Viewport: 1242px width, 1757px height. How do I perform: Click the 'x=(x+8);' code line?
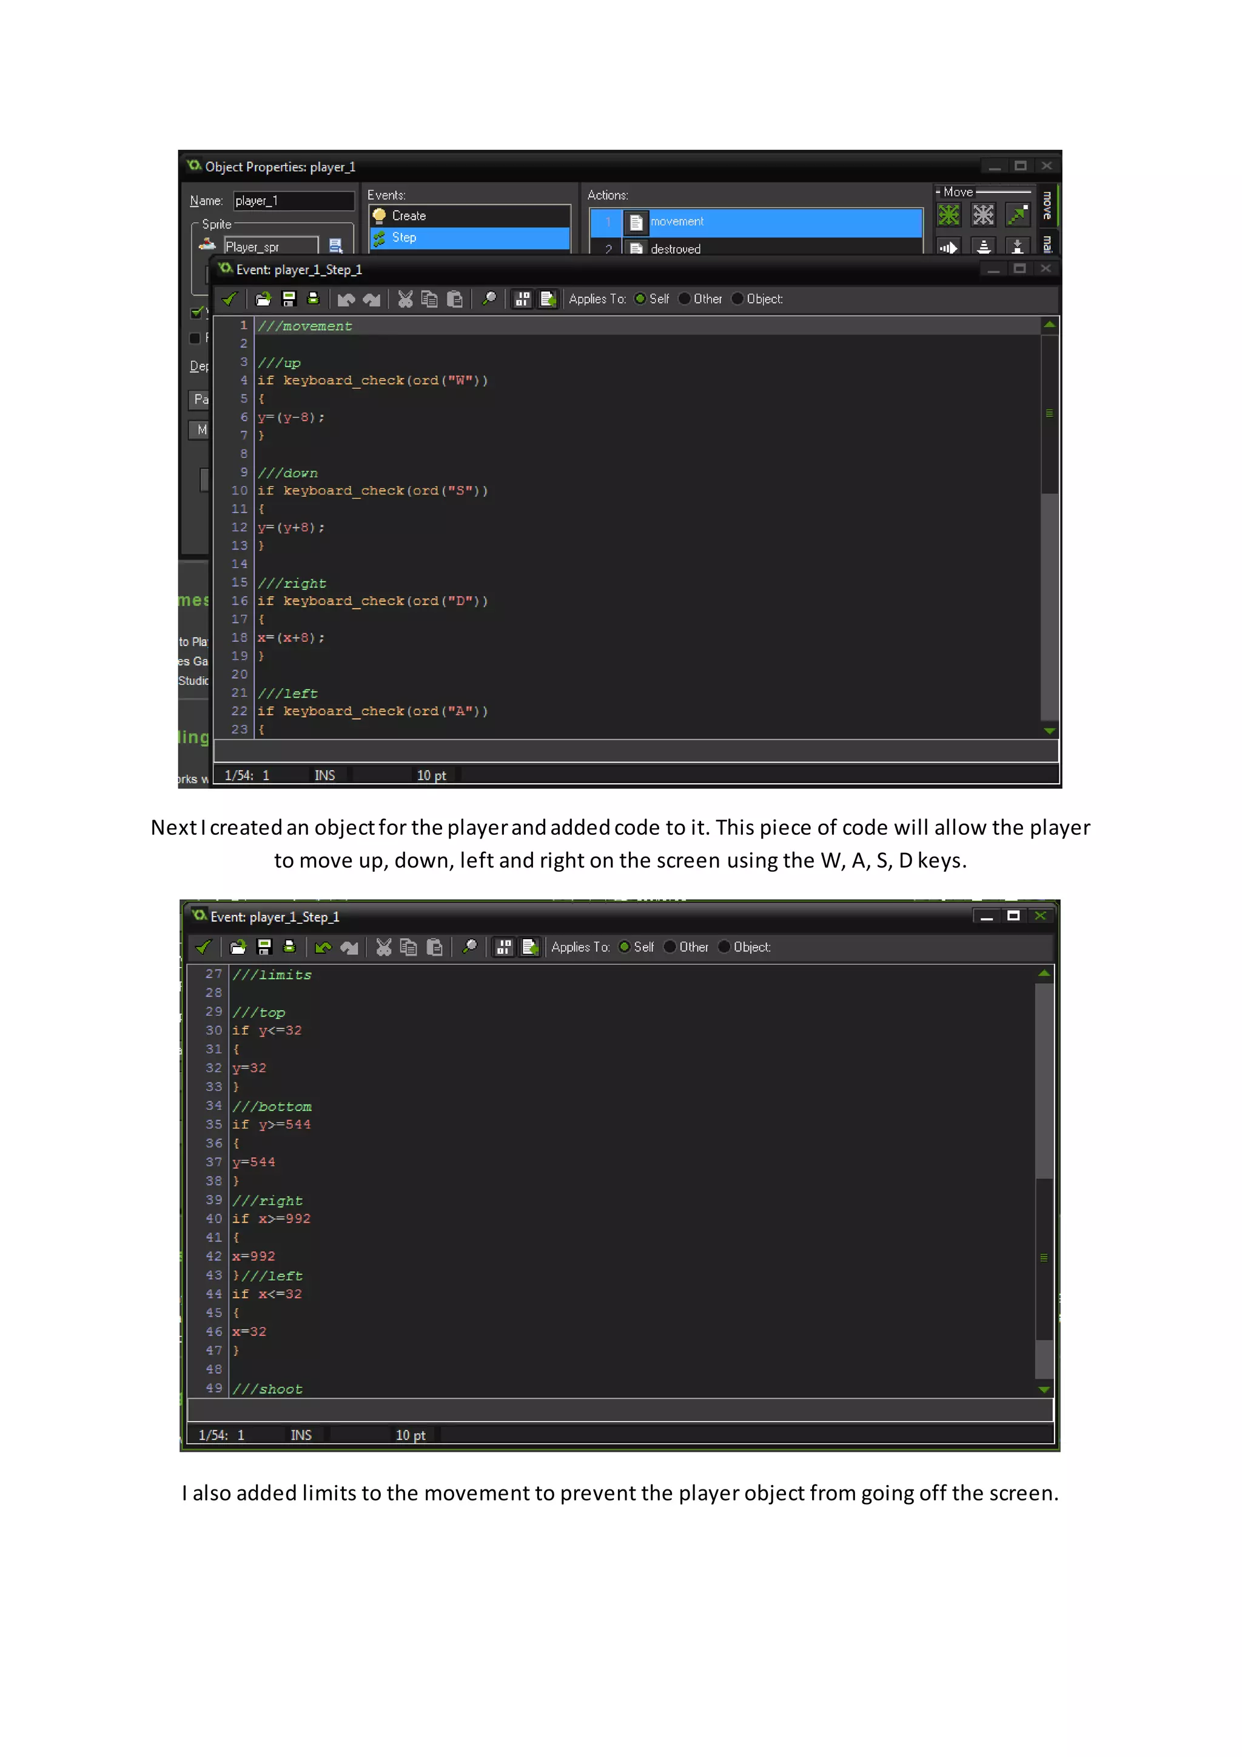[290, 638]
